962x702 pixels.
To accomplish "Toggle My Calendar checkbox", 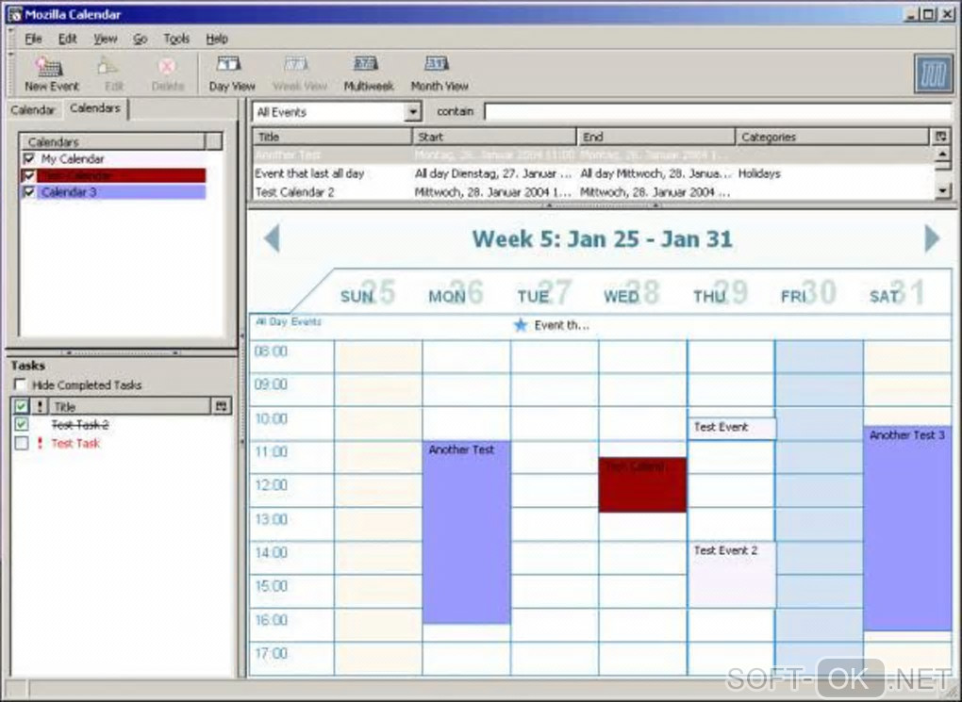I will 29,159.
